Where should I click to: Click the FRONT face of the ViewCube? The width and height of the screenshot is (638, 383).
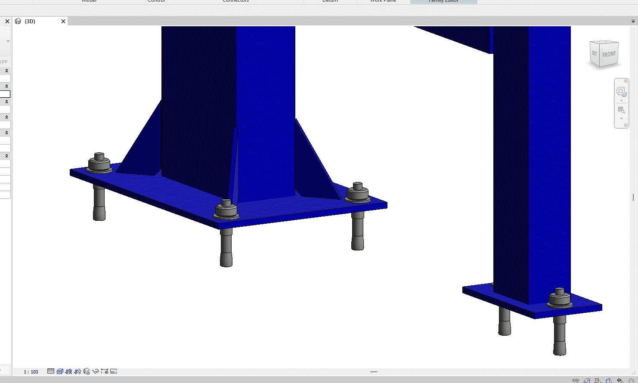(609, 55)
